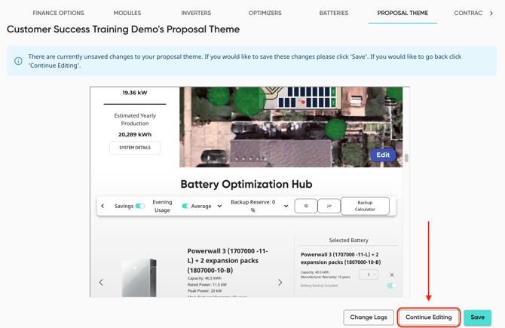Select the Batteries tab
This screenshot has width=505, height=328.
334,13
